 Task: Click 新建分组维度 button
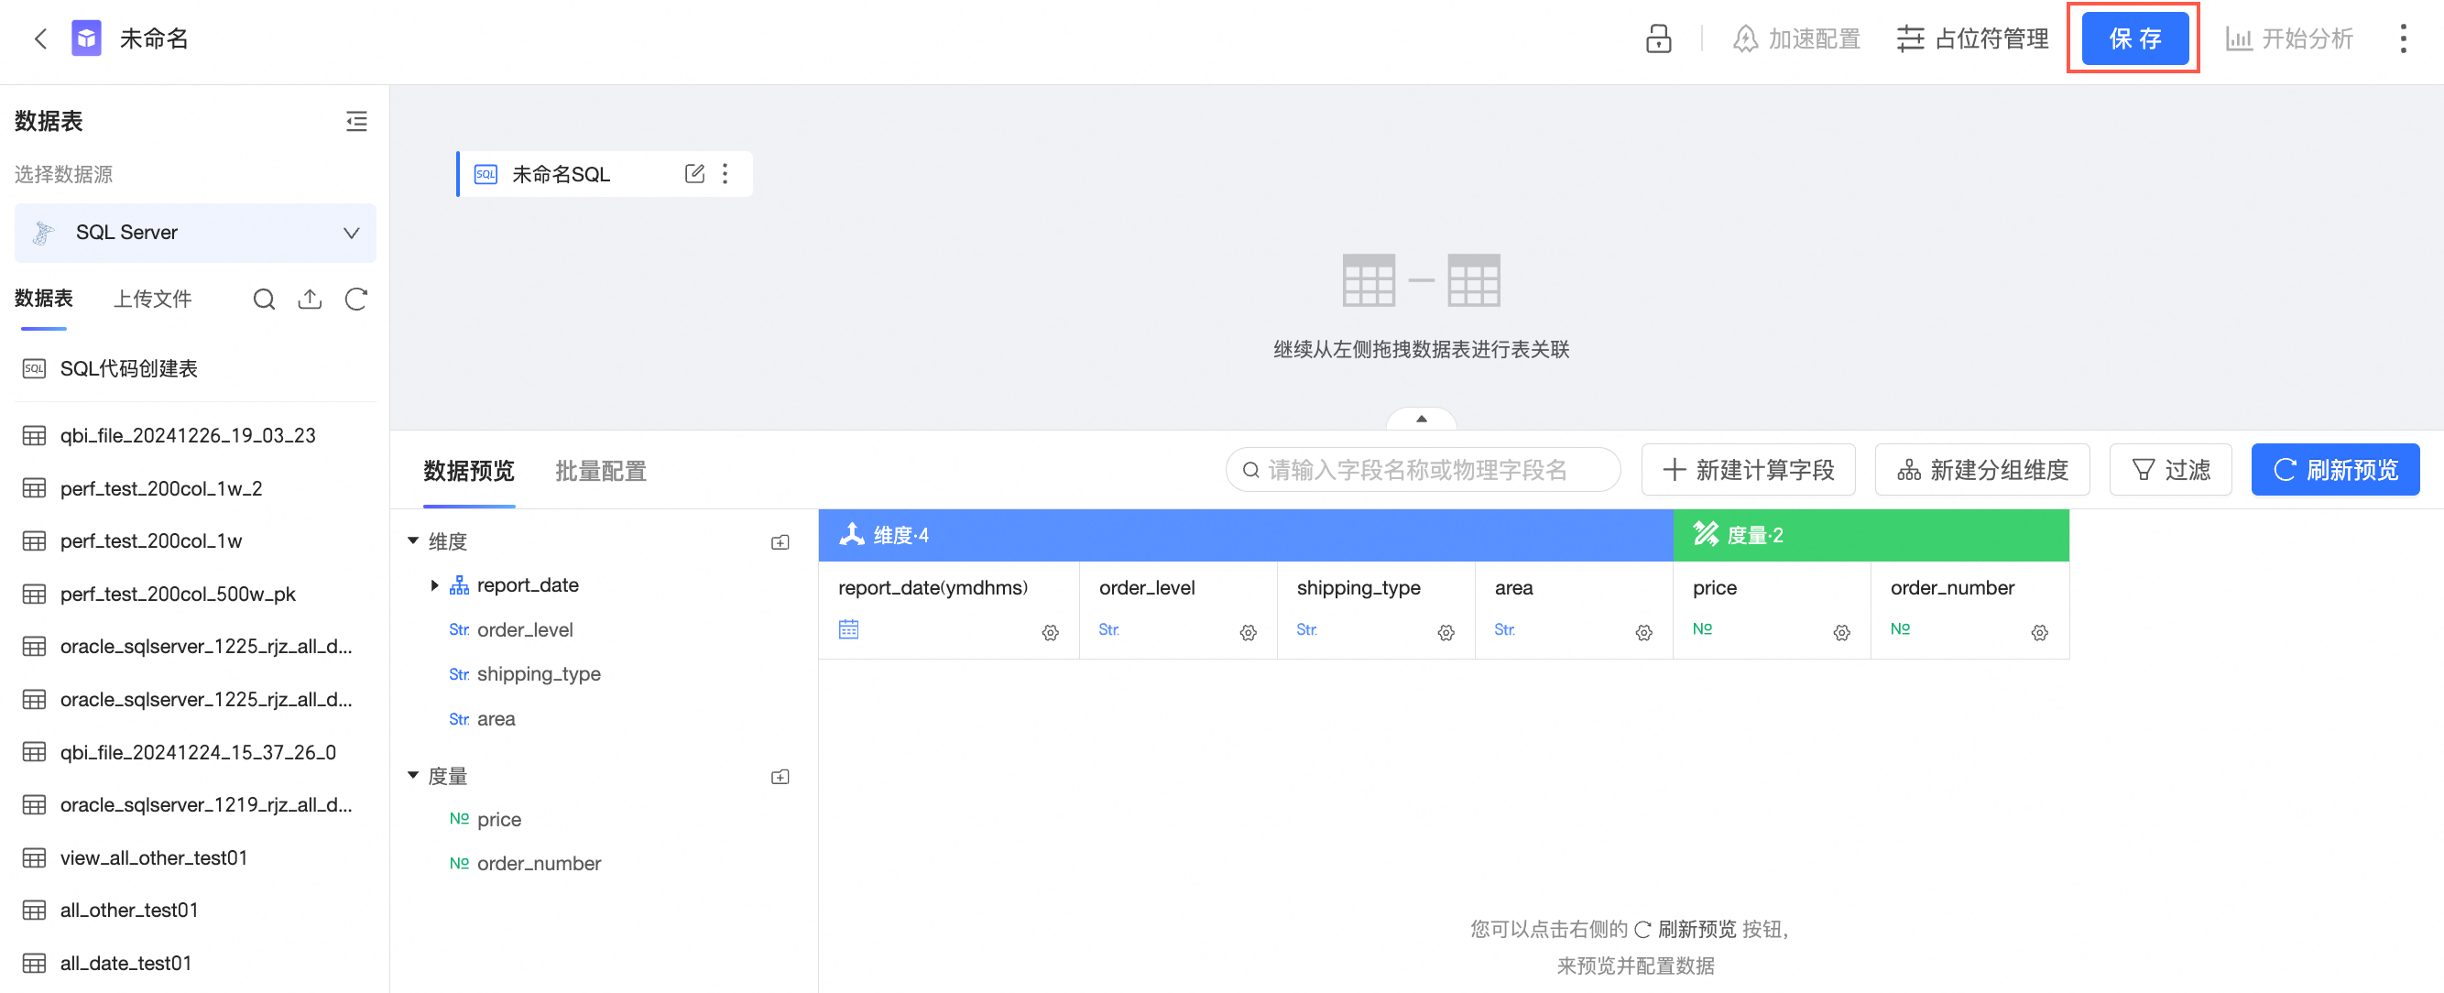(x=1982, y=469)
